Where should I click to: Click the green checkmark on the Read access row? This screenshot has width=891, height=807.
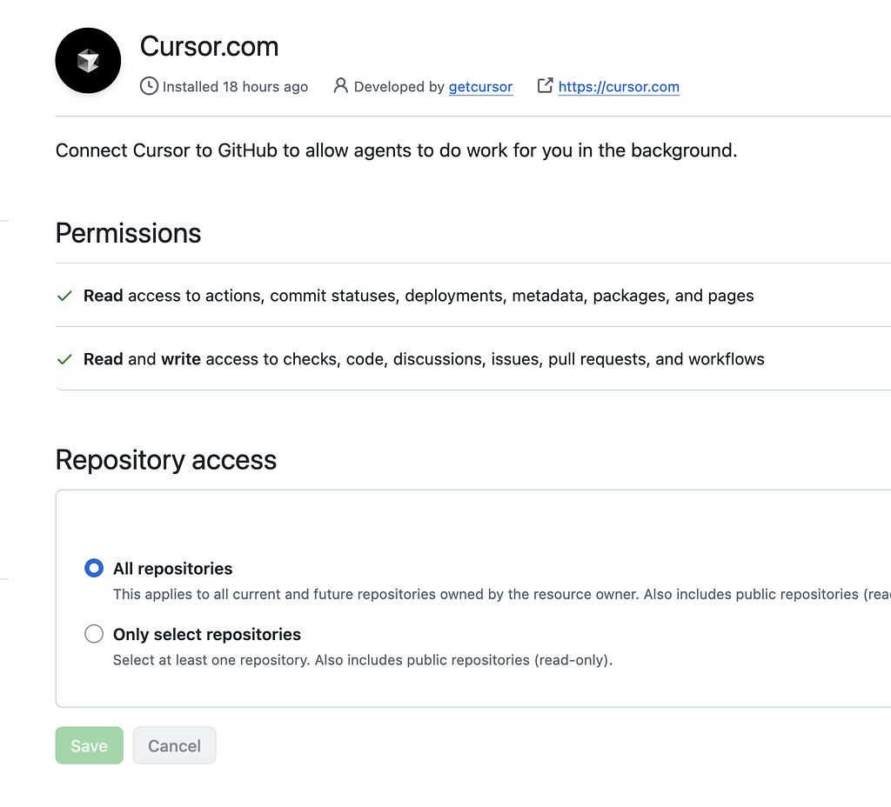pos(64,296)
